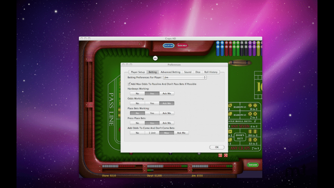Set Place Bets Working to No
Viewport: 334px width, 188px height.
pos(137,113)
